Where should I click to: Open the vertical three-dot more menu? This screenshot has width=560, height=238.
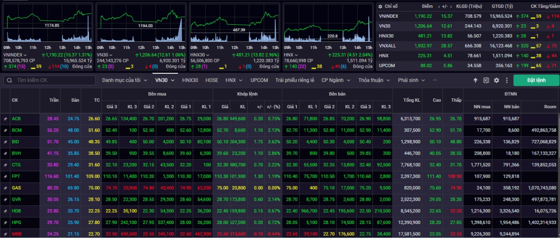[x=507, y=80]
